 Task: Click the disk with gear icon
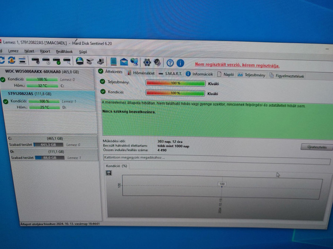coord(35,61)
